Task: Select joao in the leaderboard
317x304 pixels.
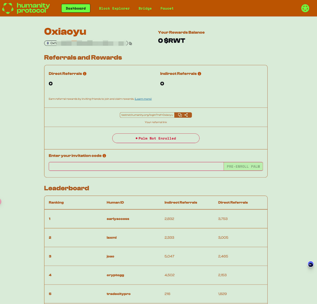Action: coord(110,256)
